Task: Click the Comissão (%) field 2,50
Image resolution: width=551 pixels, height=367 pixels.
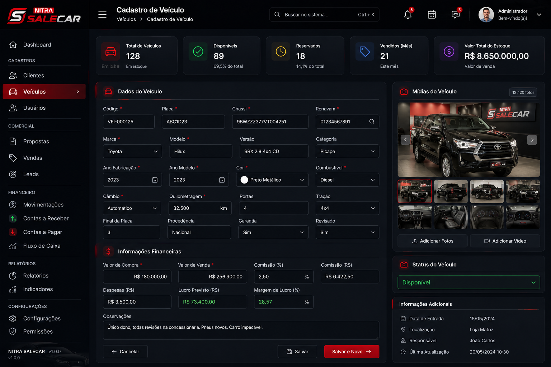Action: tap(283, 277)
